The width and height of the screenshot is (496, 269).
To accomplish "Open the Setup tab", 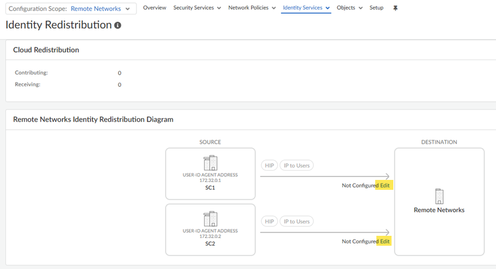I will click(376, 8).
